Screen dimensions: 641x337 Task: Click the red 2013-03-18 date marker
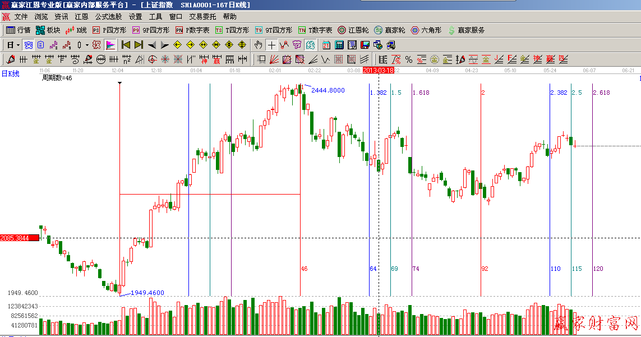tap(378, 71)
